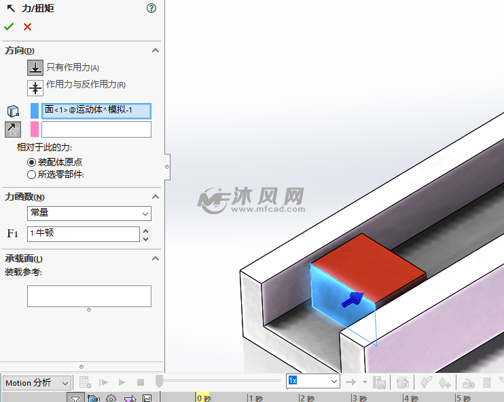Open playback mode small dropdown arrow
504x402 pixels.
point(365,382)
